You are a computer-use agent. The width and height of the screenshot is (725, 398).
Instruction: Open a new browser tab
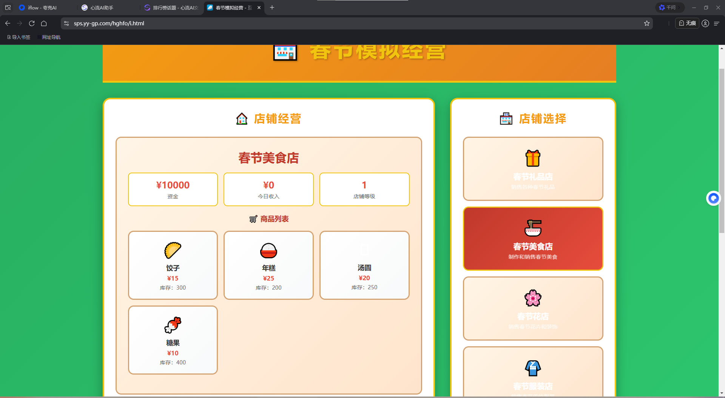pos(272,8)
